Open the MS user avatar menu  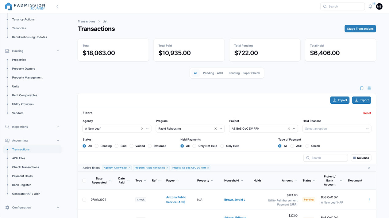379,6
